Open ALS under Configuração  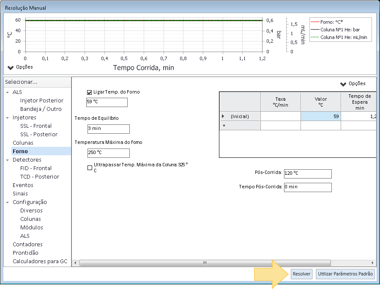pyautogui.click(x=25, y=236)
